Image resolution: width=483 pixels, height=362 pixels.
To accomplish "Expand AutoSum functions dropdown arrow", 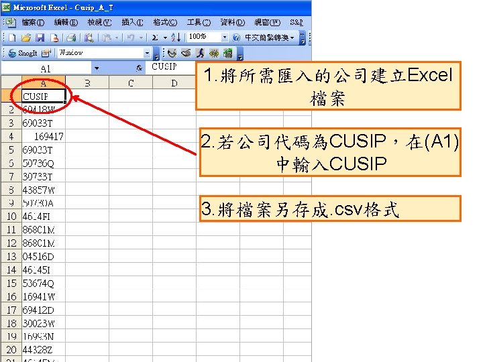I will pyautogui.click(x=165, y=38).
